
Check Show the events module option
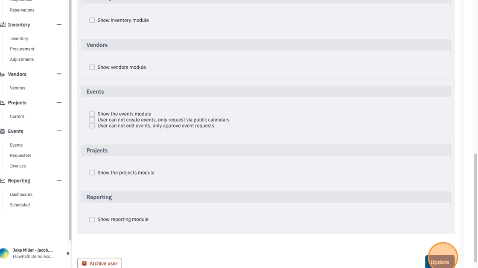click(x=92, y=114)
